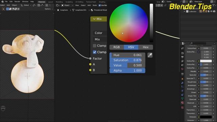
Task: Open the node editor Node menu
Action: 95,5
